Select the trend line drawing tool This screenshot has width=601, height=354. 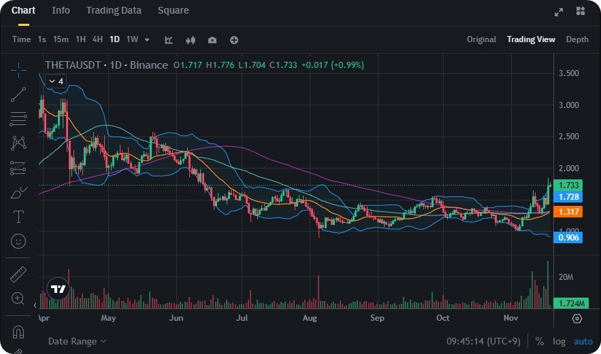pyautogui.click(x=18, y=94)
